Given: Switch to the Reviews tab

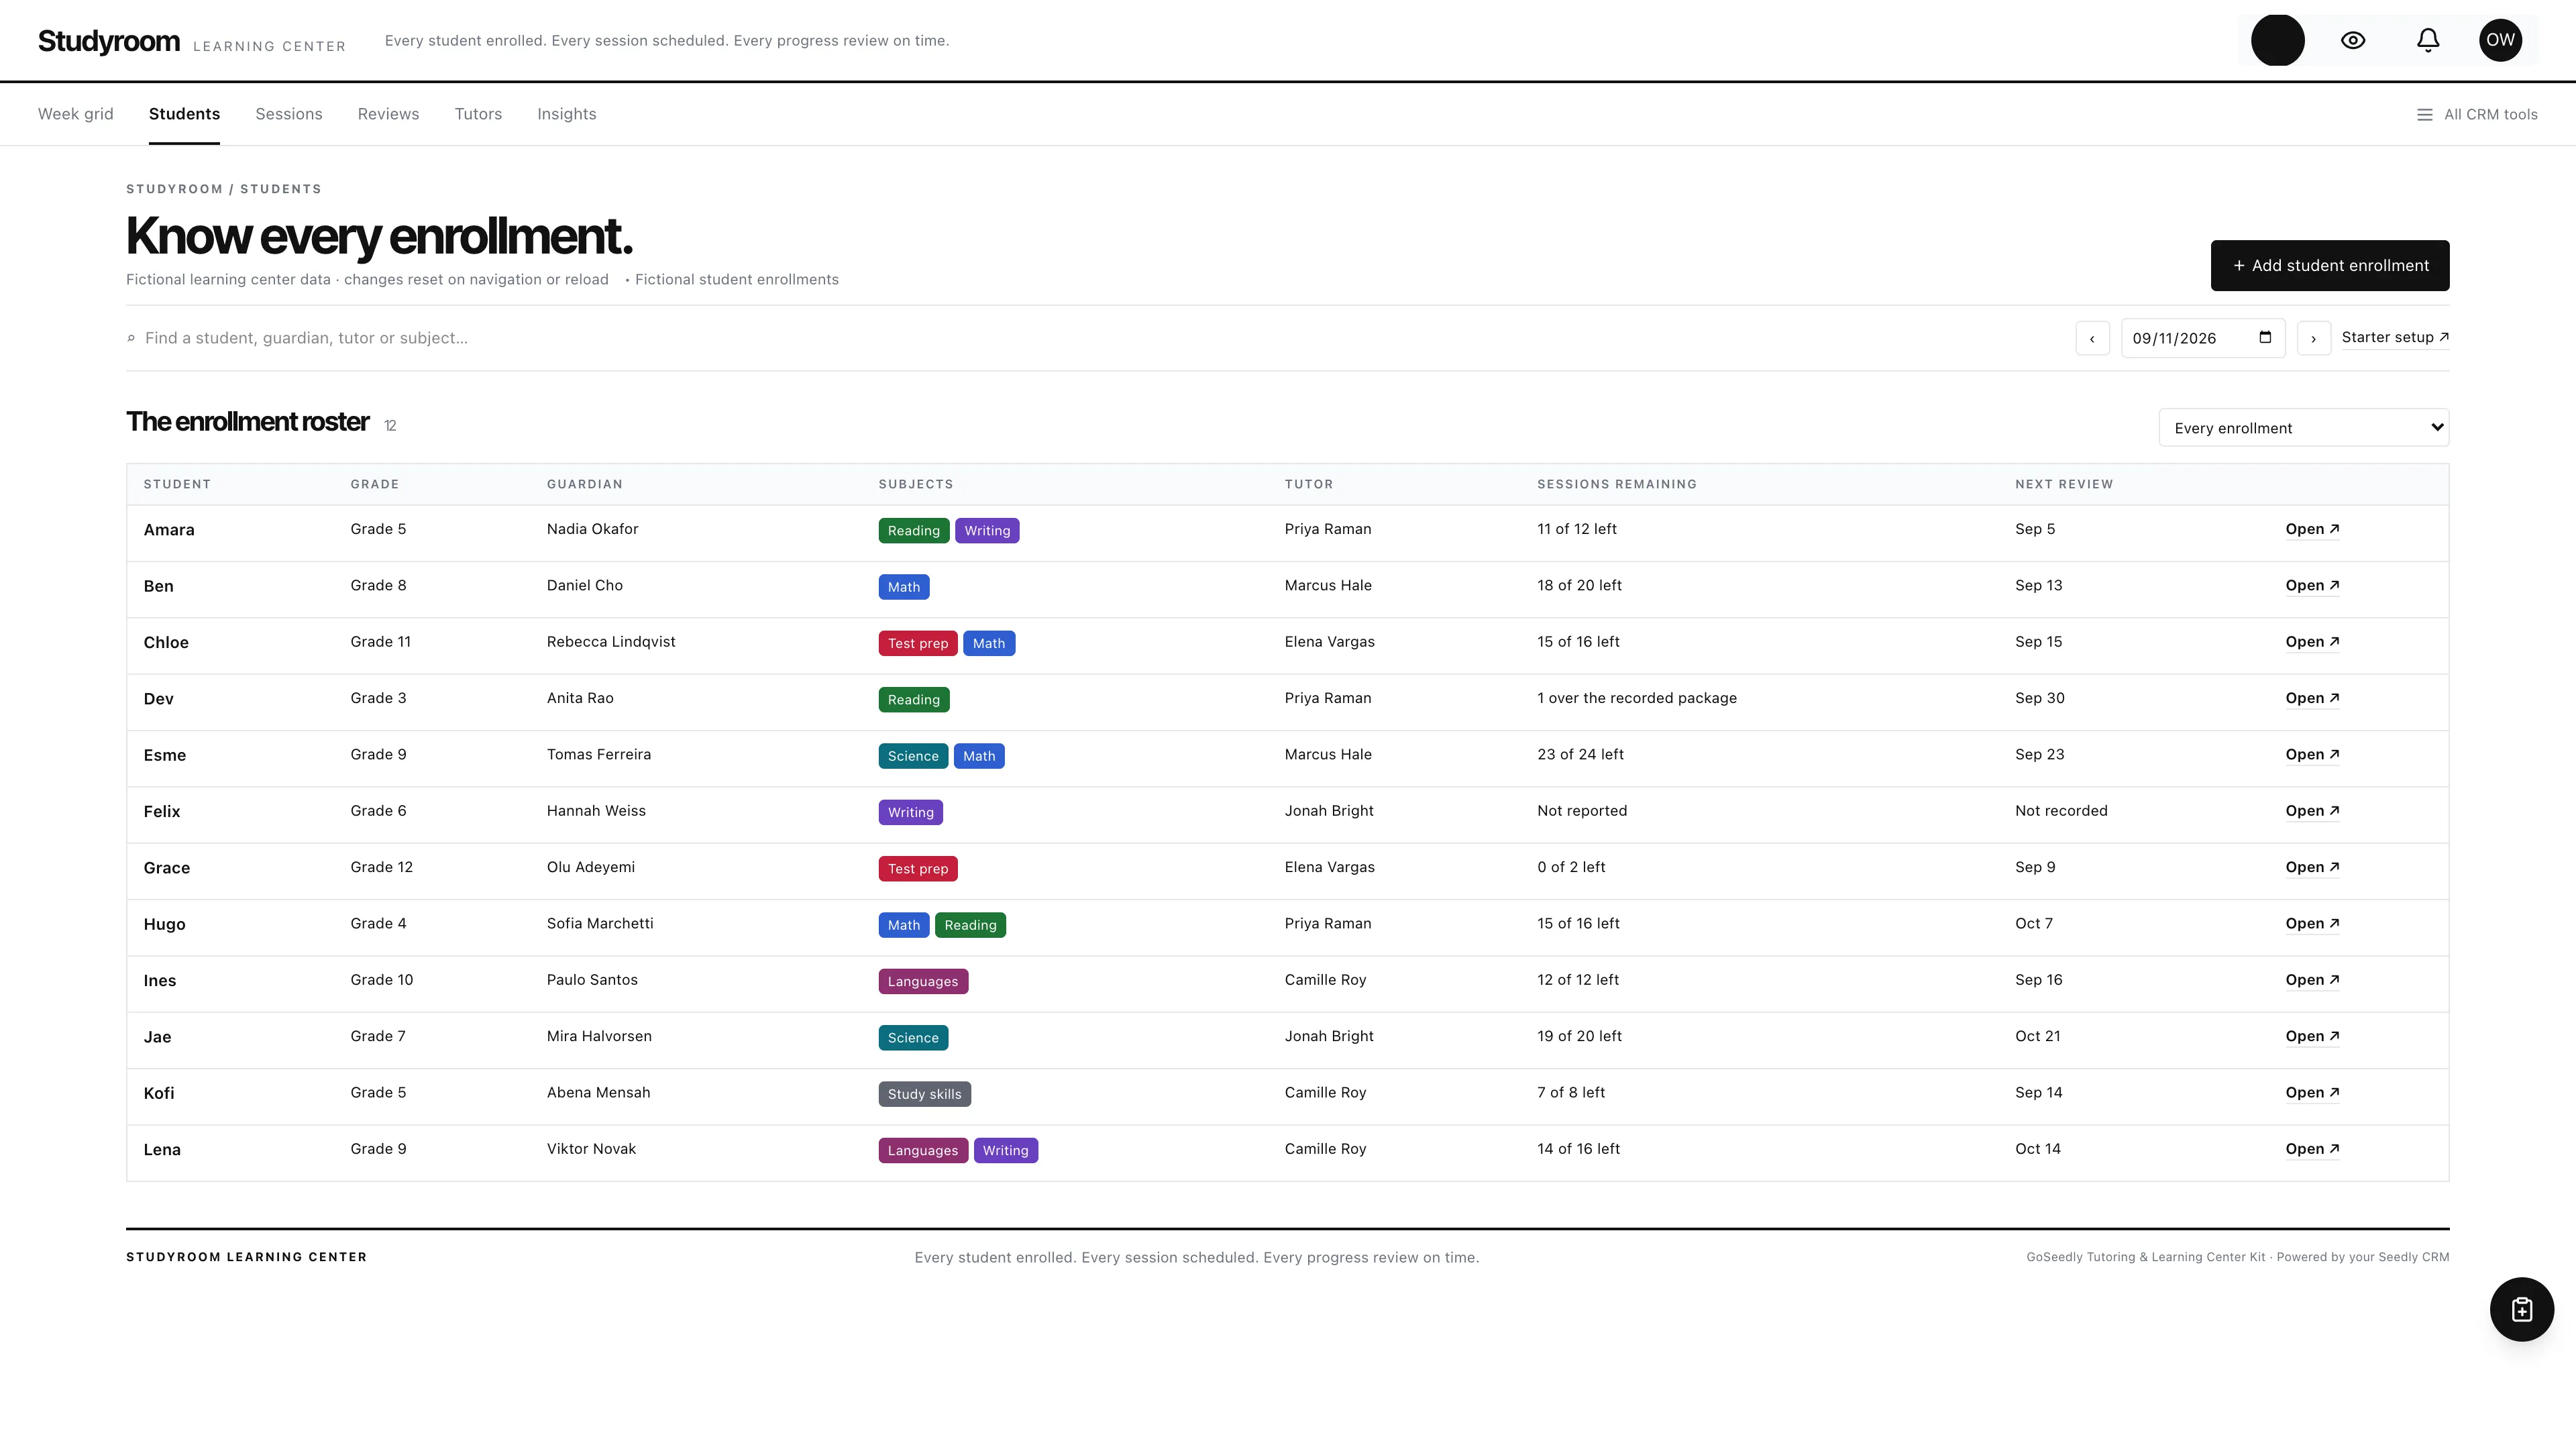Looking at the screenshot, I should pyautogui.click(x=388, y=114).
